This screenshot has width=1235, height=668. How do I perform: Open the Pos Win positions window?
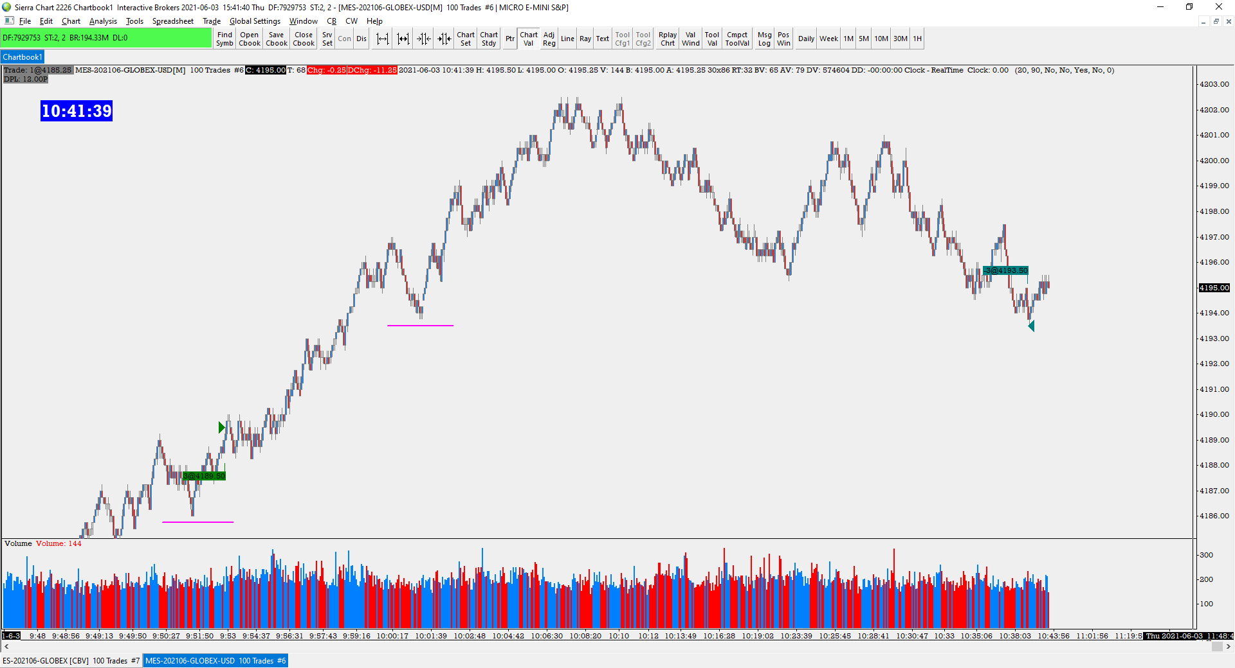tap(783, 39)
